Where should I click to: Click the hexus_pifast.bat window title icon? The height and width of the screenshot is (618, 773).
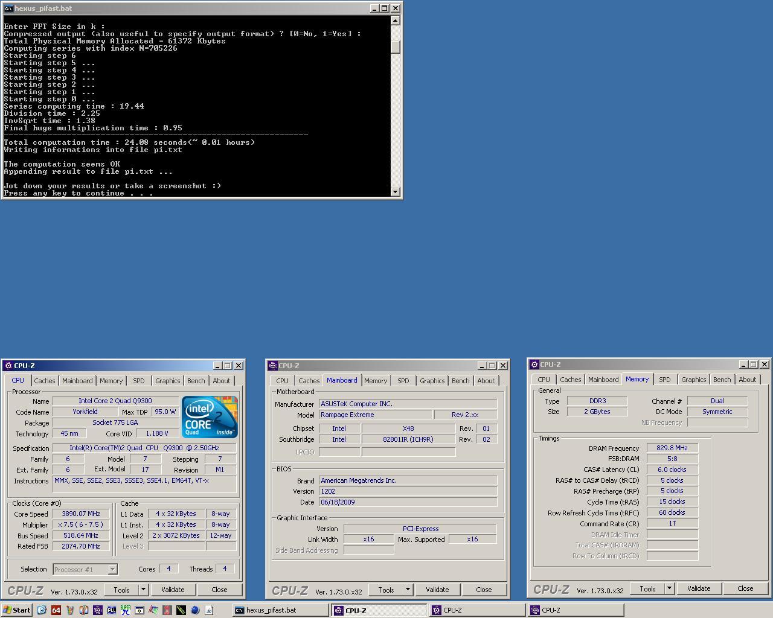click(8, 8)
